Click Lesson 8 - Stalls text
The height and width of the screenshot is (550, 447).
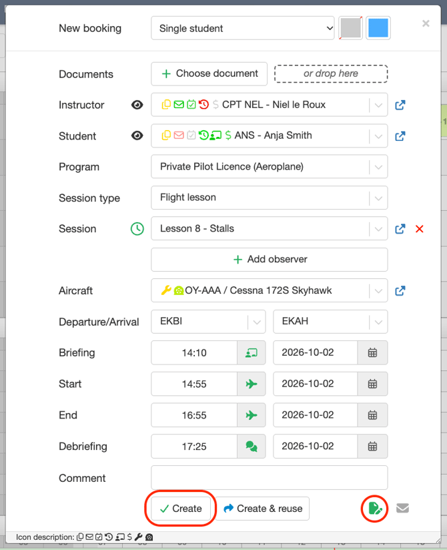point(197,229)
